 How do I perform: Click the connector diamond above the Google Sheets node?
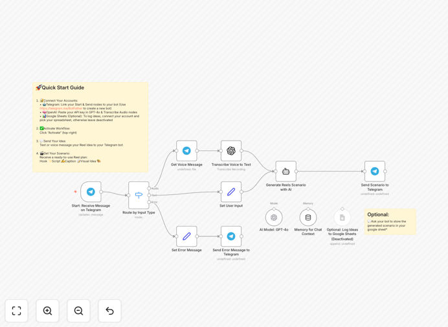[342, 209]
